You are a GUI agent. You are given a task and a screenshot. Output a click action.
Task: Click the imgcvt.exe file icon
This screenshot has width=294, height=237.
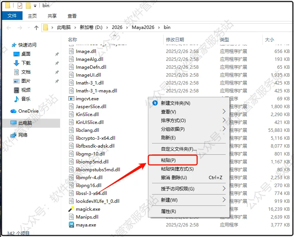click(71, 98)
